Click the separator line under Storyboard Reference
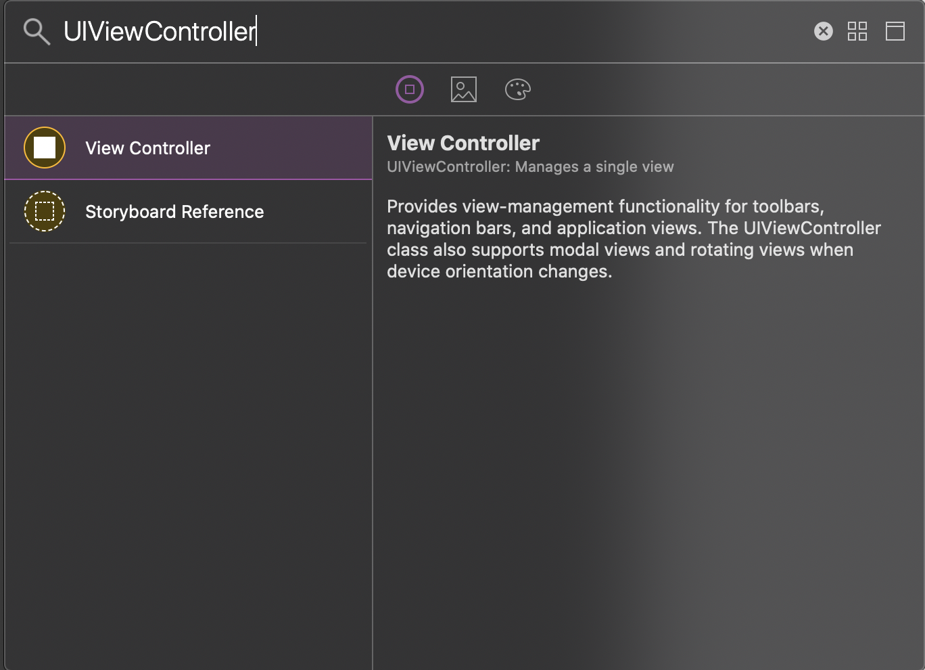Viewport: 925px width, 670px height. (189, 243)
